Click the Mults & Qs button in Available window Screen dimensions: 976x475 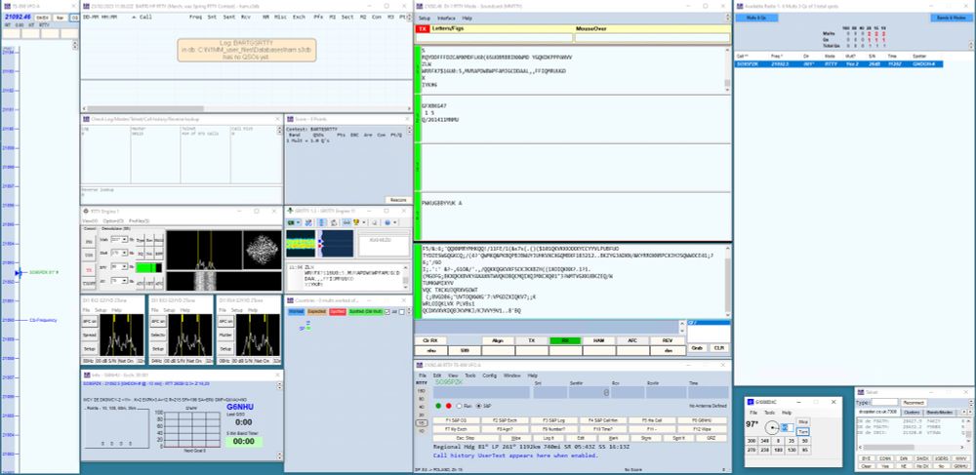(756, 18)
